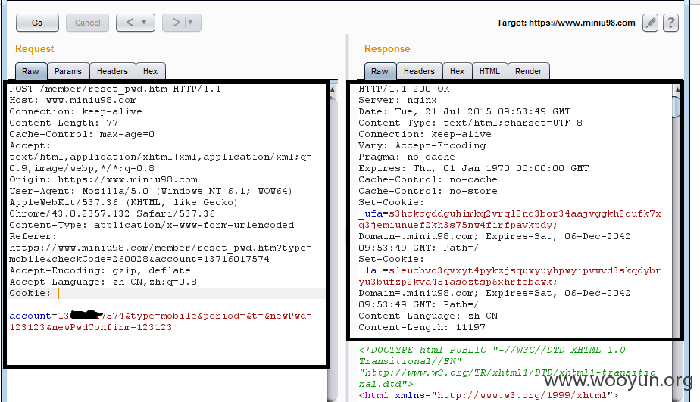This screenshot has width=700, height=402.
Task: Click the 'Content-Length: 11197' response line
Action: point(422,328)
